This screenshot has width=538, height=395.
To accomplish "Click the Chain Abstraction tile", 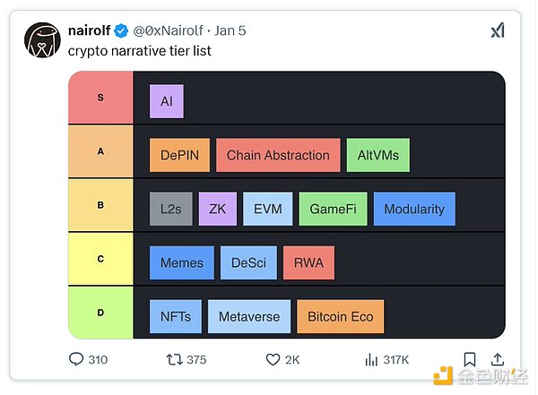I will tap(278, 155).
